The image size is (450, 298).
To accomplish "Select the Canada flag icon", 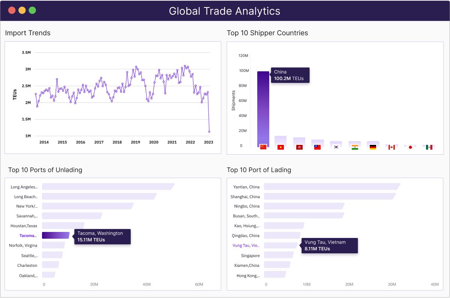I will [x=391, y=147].
